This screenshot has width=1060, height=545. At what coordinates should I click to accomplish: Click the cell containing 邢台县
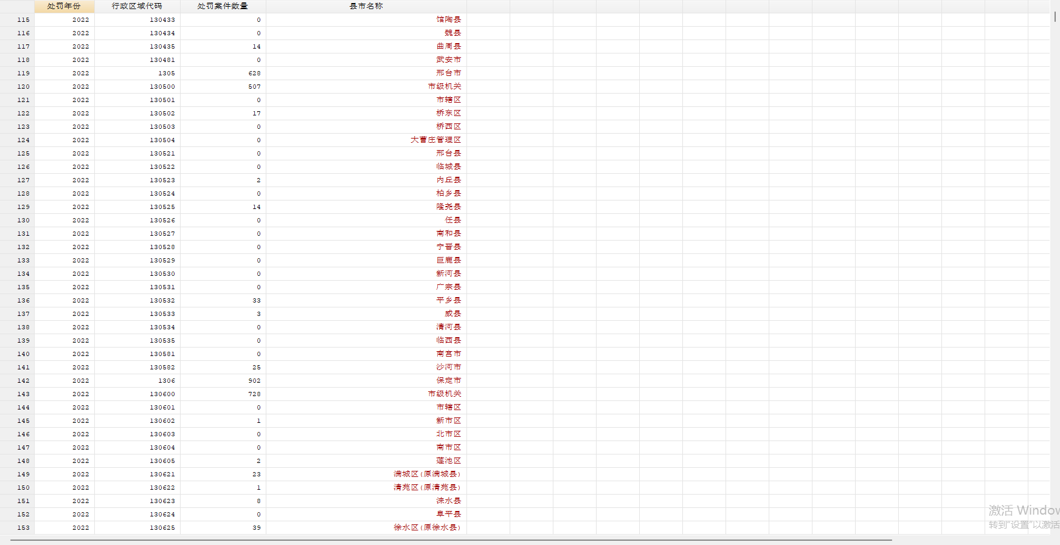pyautogui.click(x=366, y=154)
